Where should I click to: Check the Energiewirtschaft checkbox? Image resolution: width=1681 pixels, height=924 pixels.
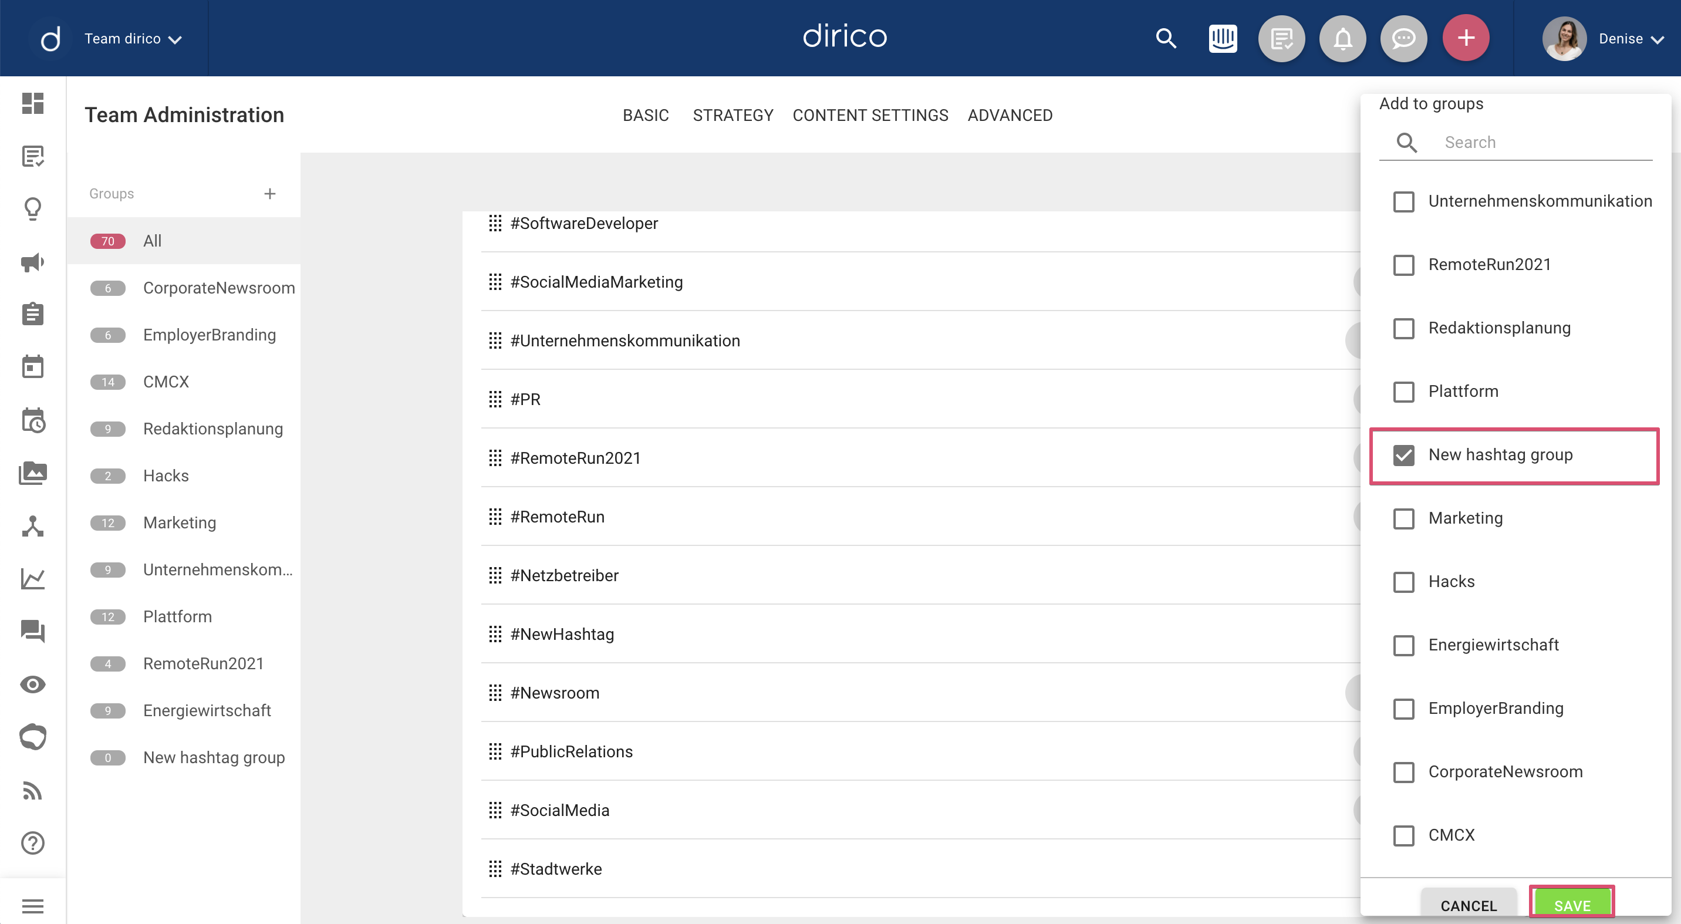pos(1403,645)
